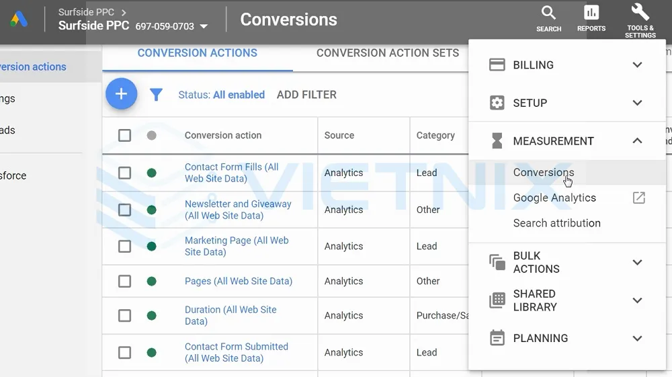
Task: Open the Search magnifier icon
Action: (548, 13)
